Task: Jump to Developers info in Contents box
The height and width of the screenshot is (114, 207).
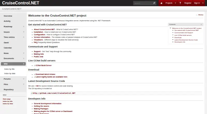Action: (x=180, y=42)
